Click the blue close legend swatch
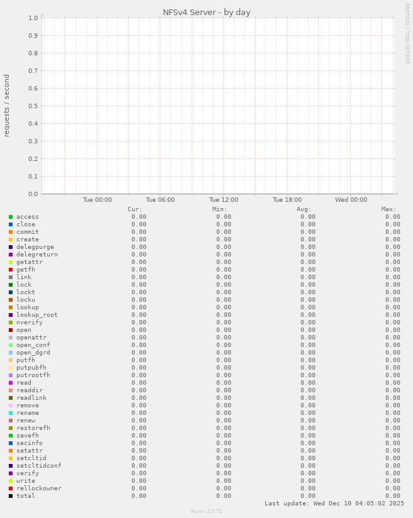 11,224
